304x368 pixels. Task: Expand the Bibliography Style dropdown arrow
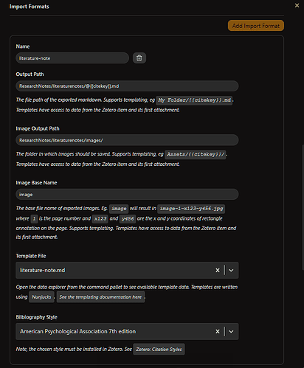[231, 331]
